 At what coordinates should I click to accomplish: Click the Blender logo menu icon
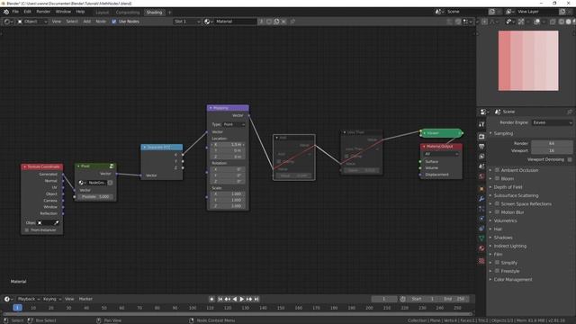point(6,12)
